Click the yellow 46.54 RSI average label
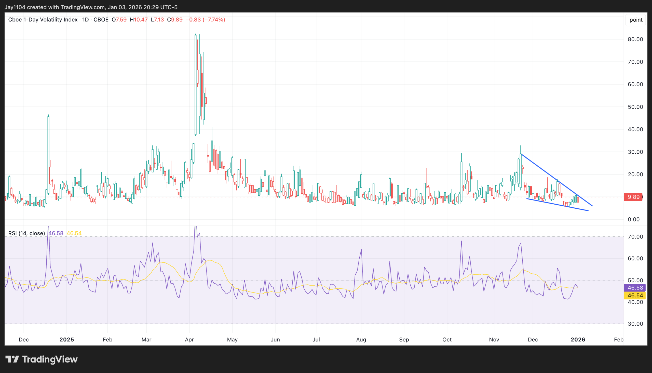The width and height of the screenshot is (652, 373). 635,295
